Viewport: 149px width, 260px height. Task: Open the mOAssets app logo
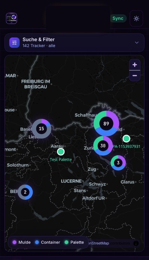pos(11,18)
